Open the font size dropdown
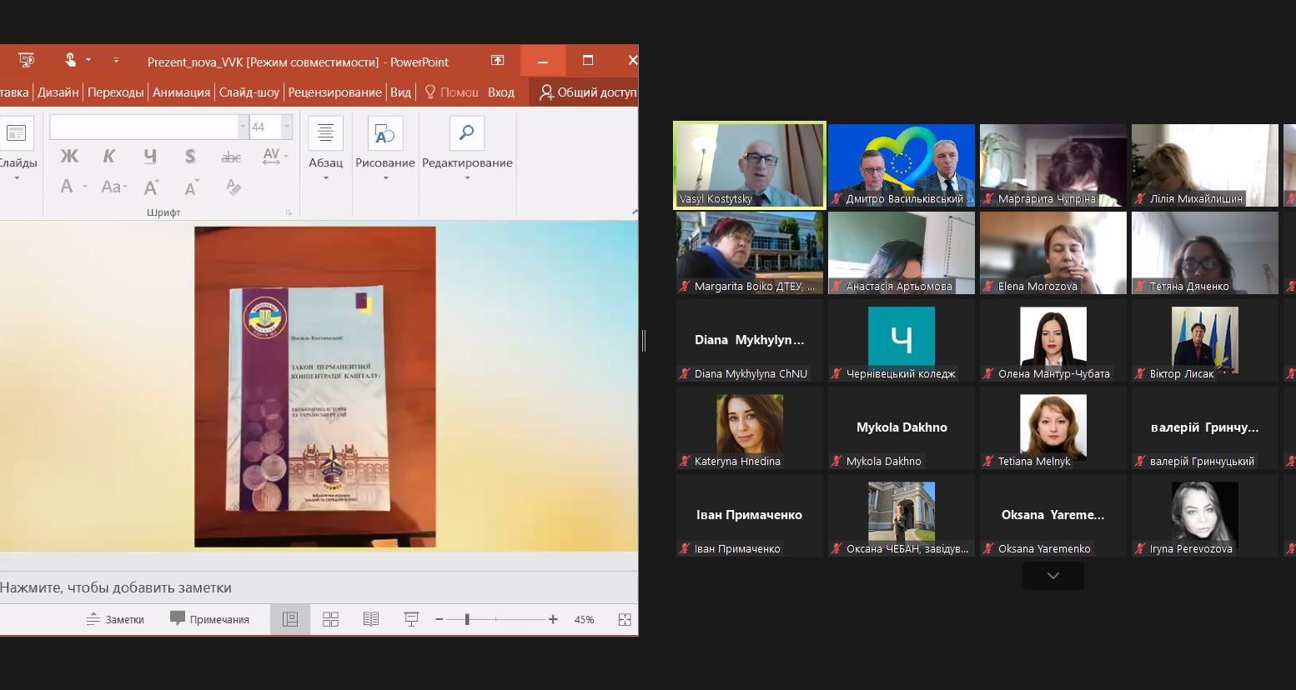The image size is (1296, 690). pyautogui.click(x=287, y=127)
